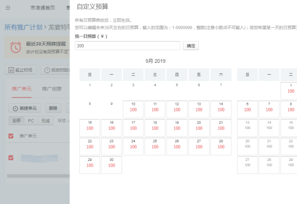Select September 20 budget cell
Viewport: 297px width, 204px height.
(x=199, y=128)
